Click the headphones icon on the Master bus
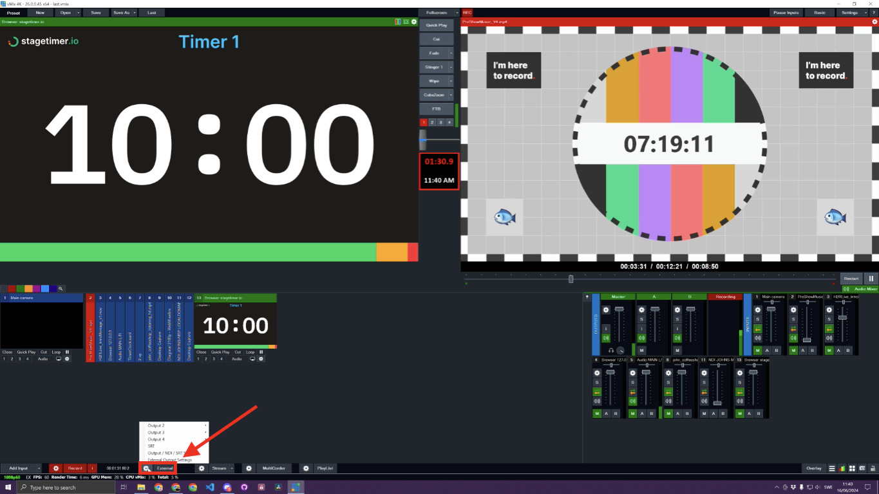 [610, 349]
